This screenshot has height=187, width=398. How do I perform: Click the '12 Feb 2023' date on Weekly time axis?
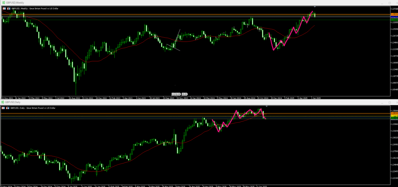coord(115,98)
